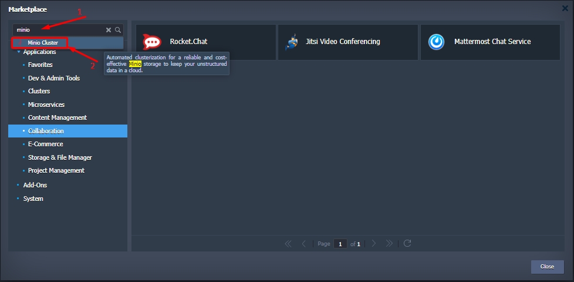
Task: Open the Project Management category
Action: point(56,170)
